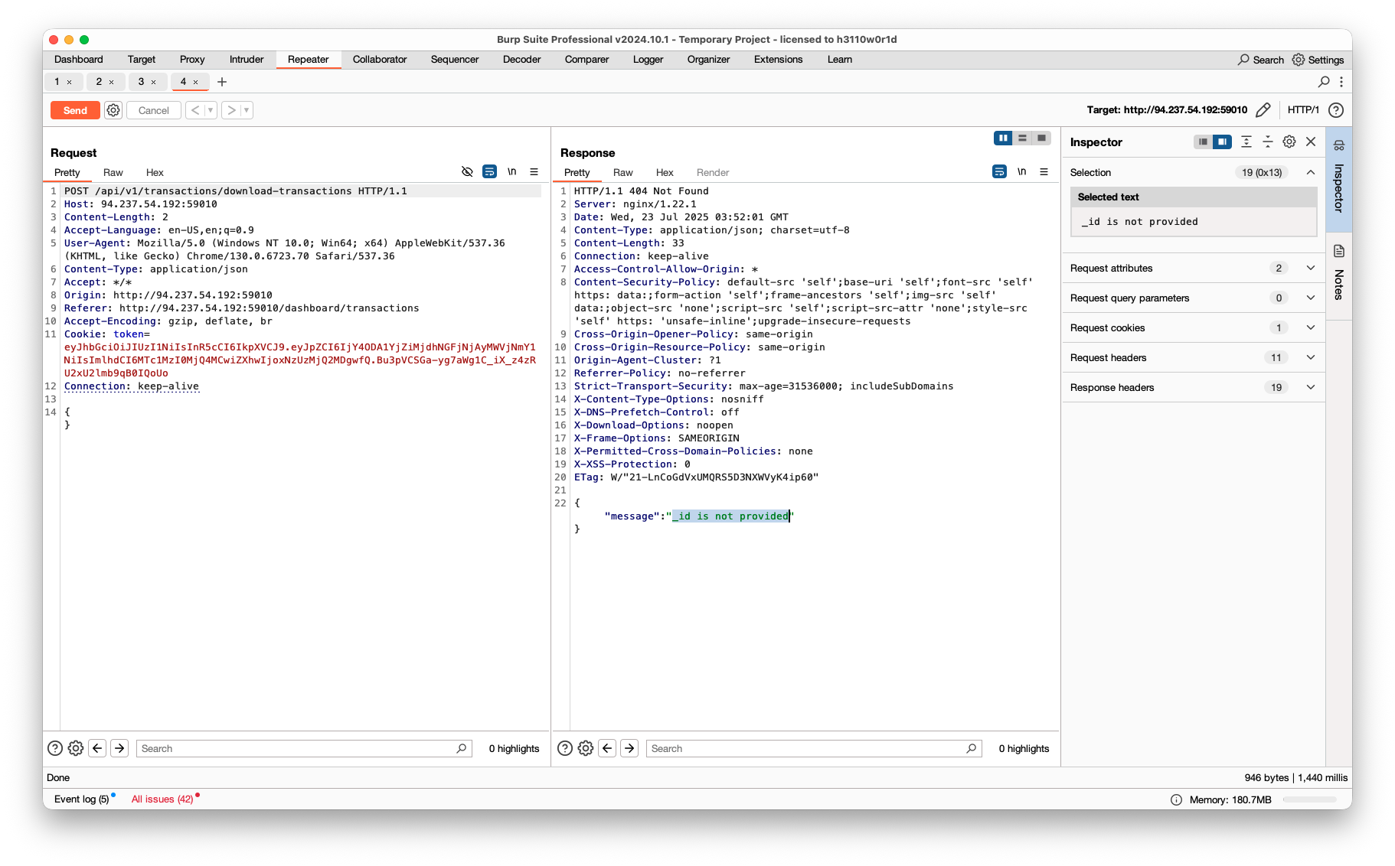Image resolution: width=1395 pixels, height=866 pixels.
Task: Click the Cancel button
Action: (153, 110)
